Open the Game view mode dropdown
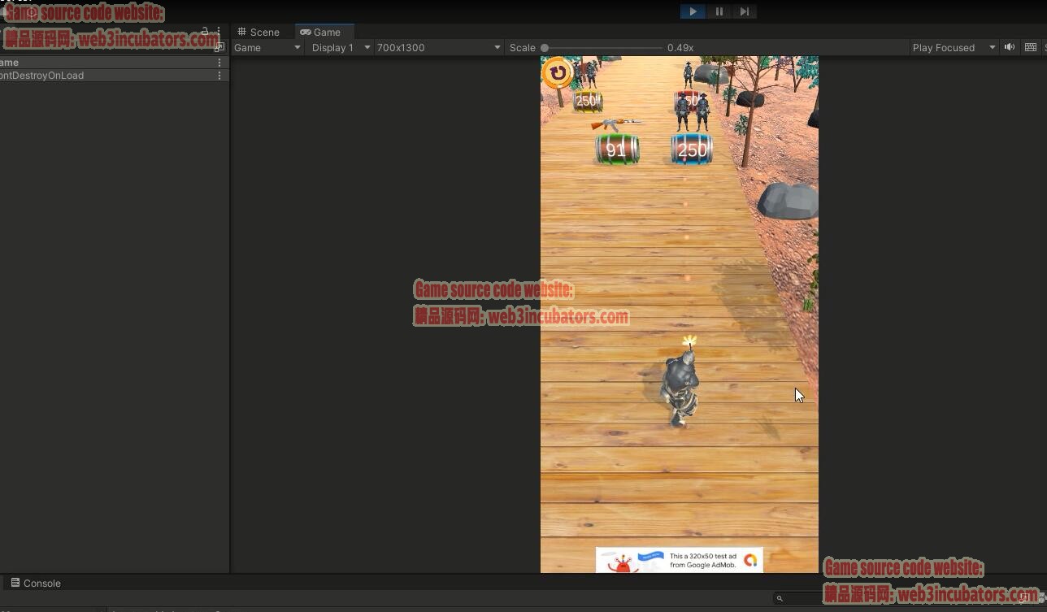 267,48
